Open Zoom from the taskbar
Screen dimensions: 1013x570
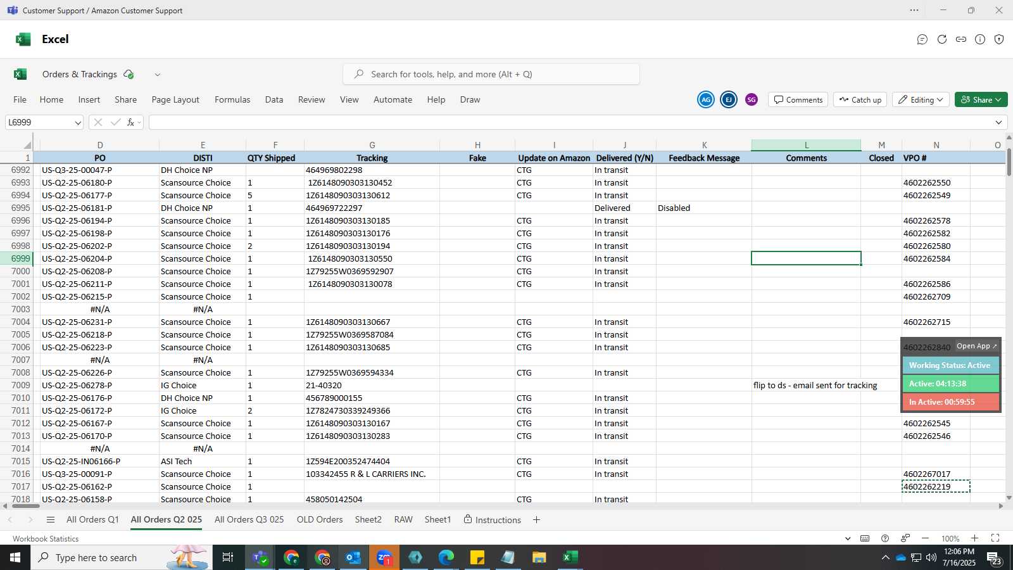coord(384,557)
